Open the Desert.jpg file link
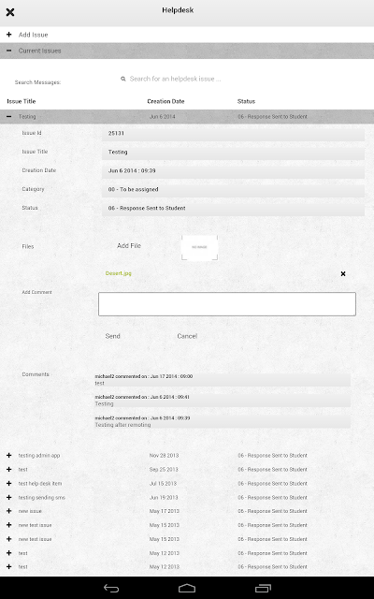The width and height of the screenshot is (374, 599). coord(119,273)
